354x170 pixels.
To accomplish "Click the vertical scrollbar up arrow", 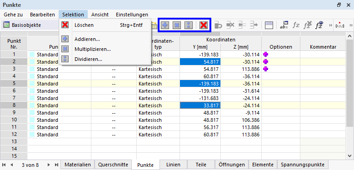I will coord(349,35).
